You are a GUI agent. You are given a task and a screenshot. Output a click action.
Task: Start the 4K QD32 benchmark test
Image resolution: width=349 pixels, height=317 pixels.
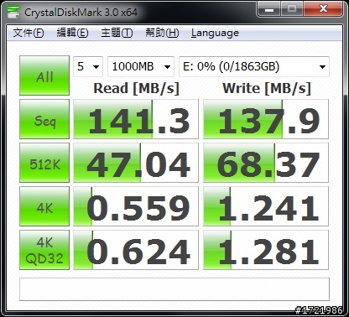tap(44, 250)
